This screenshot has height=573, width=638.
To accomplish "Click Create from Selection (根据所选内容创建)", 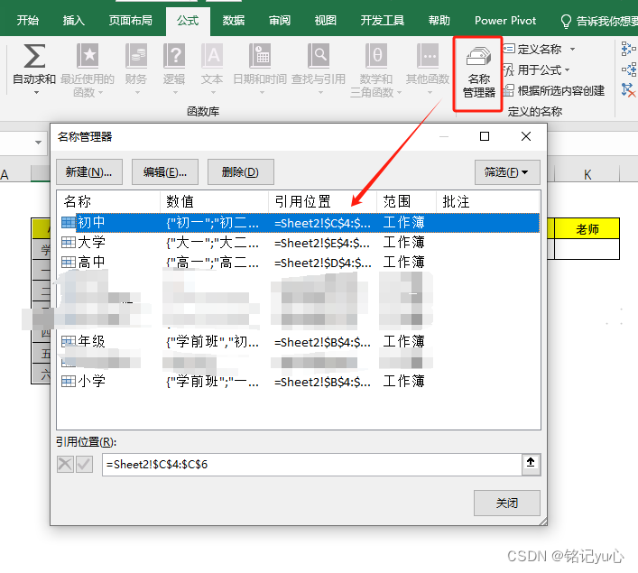I will 554,90.
